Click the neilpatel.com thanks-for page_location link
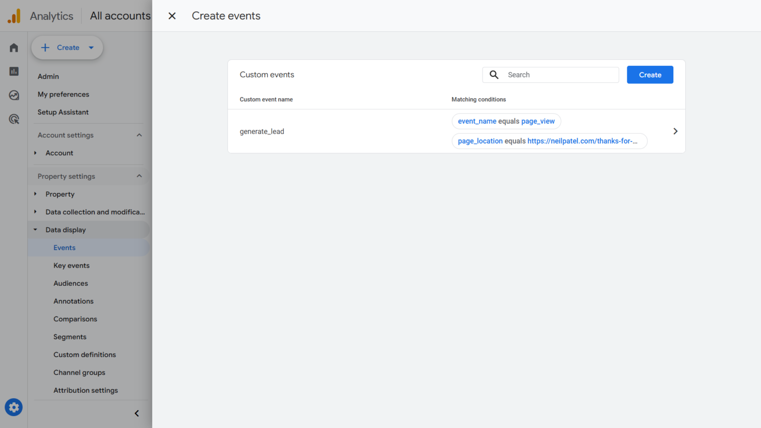Viewport: 761px width, 428px height. 582,141
